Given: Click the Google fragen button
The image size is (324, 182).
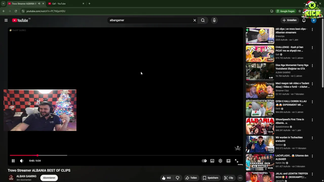Looking at the screenshot, I should (x=286, y=11).
